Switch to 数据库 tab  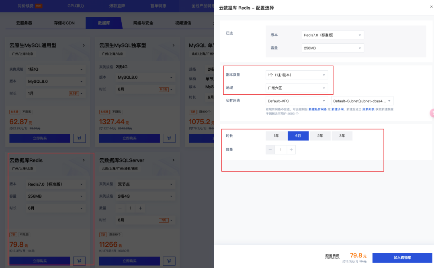(x=104, y=23)
